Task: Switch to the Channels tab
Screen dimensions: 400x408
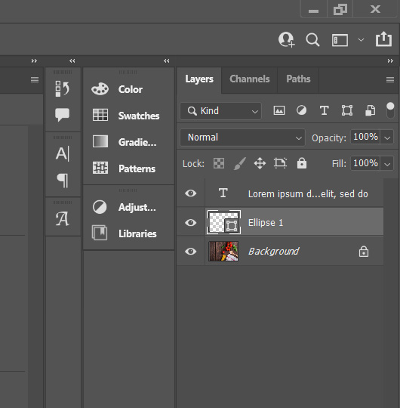Action: tap(250, 79)
